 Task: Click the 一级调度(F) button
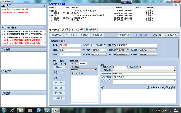coord(84,35)
